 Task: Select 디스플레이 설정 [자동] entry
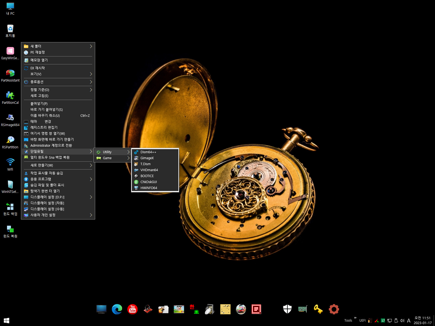(x=58, y=203)
